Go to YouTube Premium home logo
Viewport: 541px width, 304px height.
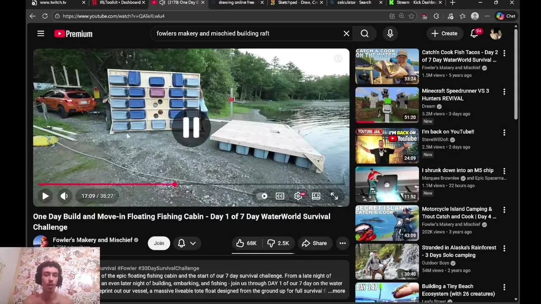point(73,34)
